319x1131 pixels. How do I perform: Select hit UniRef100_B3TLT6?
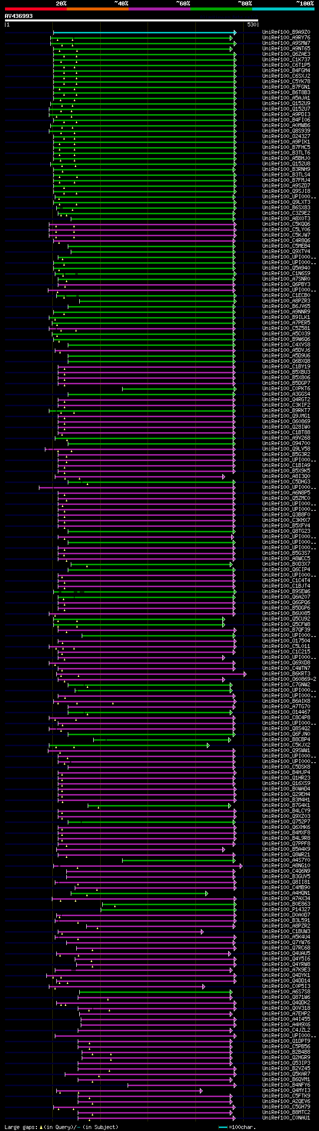pos(286,153)
